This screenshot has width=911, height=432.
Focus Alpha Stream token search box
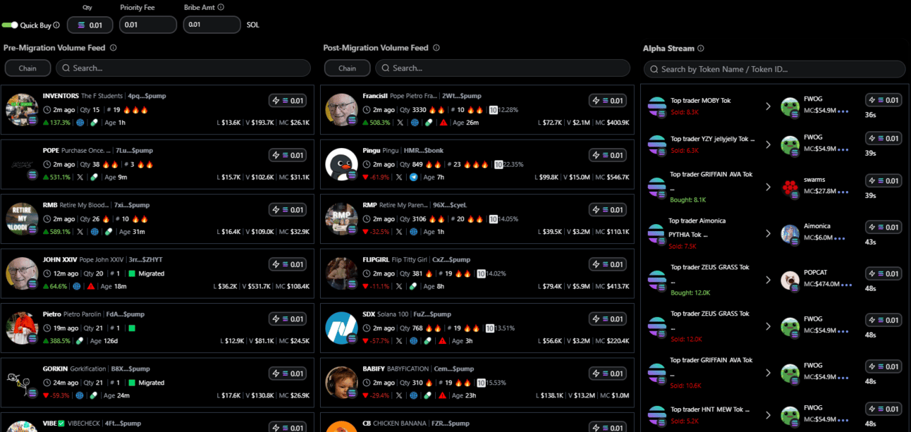coord(774,69)
